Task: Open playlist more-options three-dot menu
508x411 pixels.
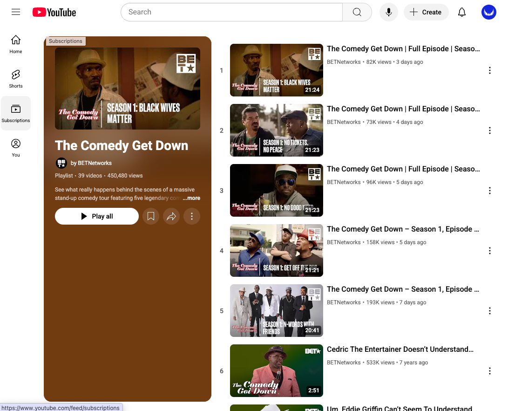Action: tap(192, 216)
